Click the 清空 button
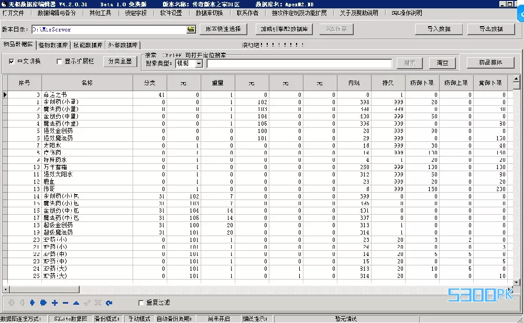 point(442,63)
